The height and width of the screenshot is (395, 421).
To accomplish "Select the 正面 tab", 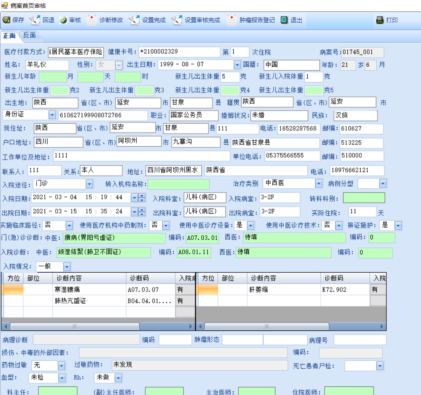I will coord(9,36).
